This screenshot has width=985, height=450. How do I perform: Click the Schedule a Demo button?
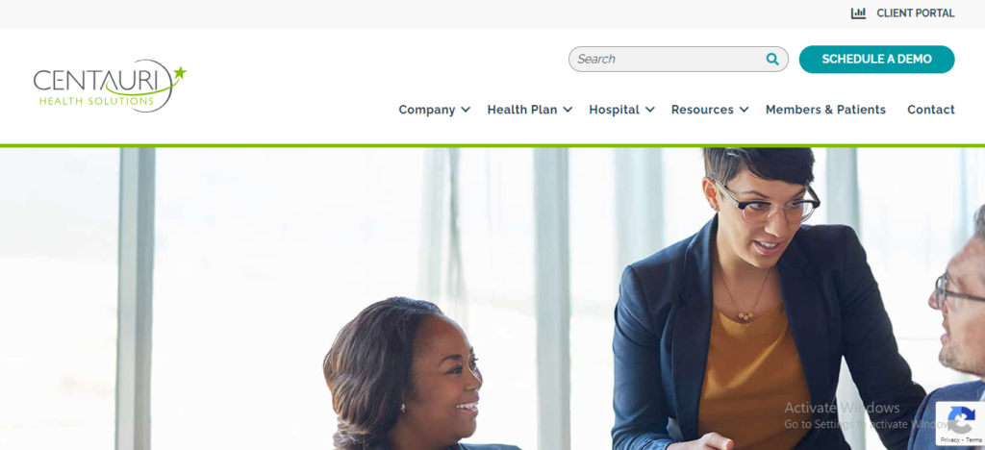pyautogui.click(x=876, y=59)
